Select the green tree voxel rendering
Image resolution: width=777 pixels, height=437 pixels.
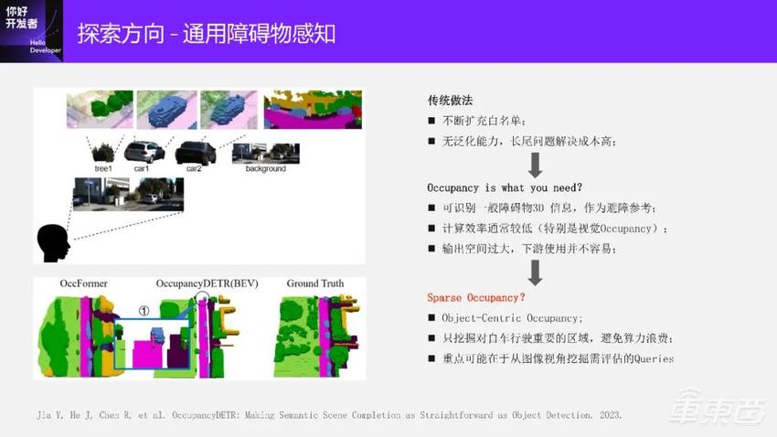pyautogui.click(x=99, y=109)
